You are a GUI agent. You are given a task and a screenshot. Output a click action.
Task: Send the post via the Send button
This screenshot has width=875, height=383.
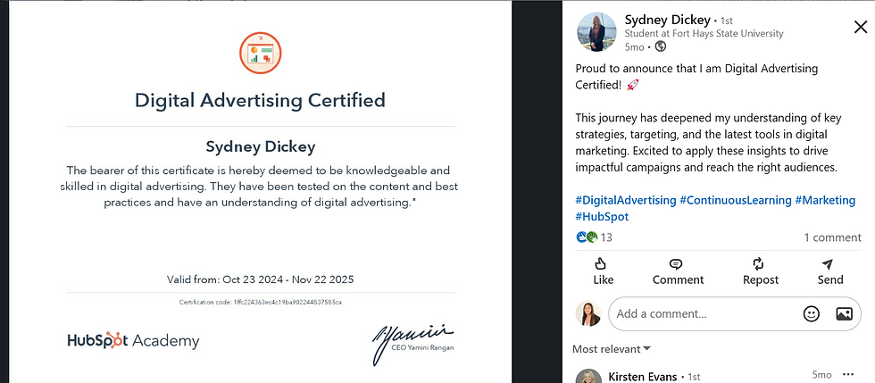[829, 271]
